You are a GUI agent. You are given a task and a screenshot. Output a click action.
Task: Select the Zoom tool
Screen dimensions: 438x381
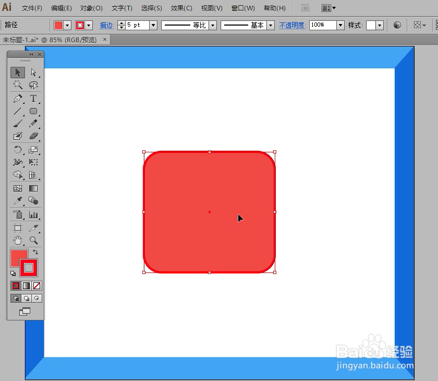pyautogui.click(x=33, y=241)
